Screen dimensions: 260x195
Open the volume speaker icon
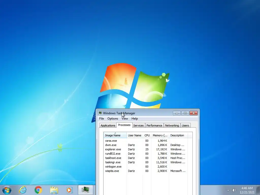(x=234, y=190)
